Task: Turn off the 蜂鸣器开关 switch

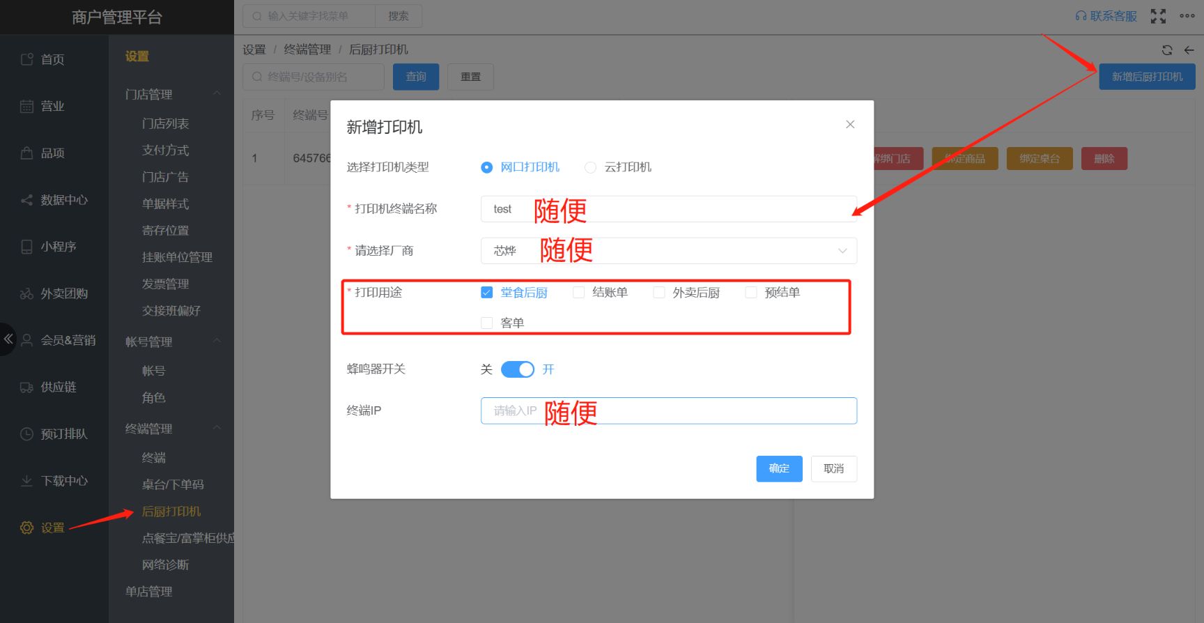Action: click(517, 369)
